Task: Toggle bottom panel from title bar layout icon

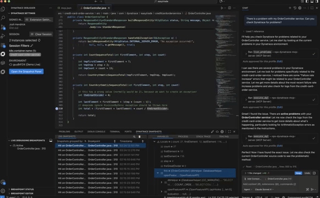Action: coord(312,2)
